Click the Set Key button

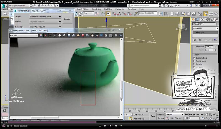(x=161, y=118)
